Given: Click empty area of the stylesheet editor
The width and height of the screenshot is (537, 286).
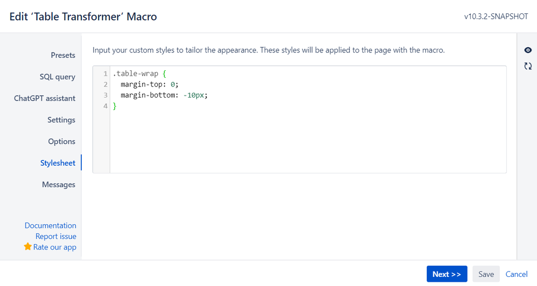Looking at the screenshot, I should [x=308, y=143].
